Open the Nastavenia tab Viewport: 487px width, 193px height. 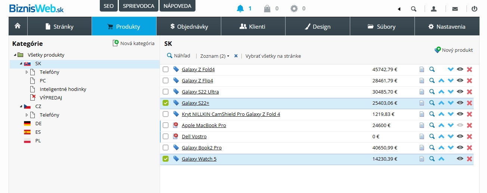pos(447,26)
